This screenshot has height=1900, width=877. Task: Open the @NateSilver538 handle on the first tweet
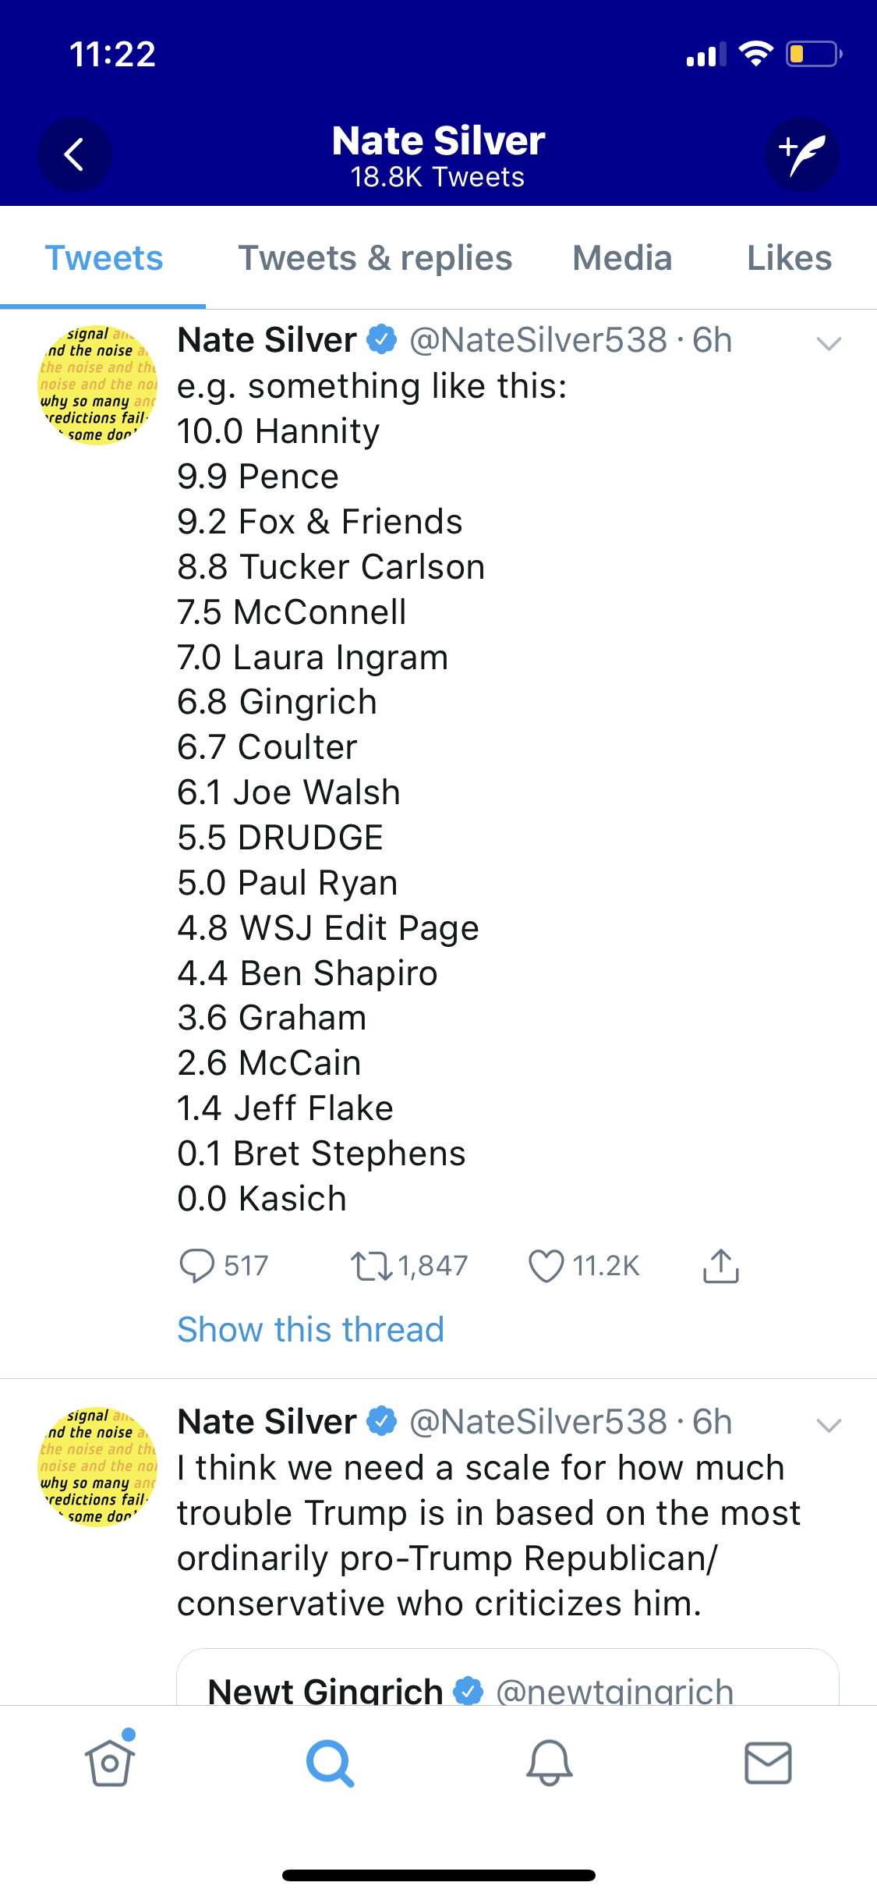pyautogui.click(x=538, y=341)
